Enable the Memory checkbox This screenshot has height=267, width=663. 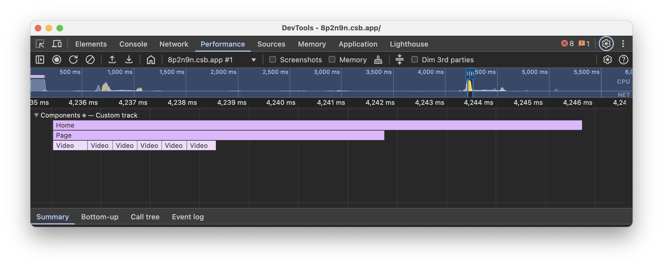(x=332, y=60)
